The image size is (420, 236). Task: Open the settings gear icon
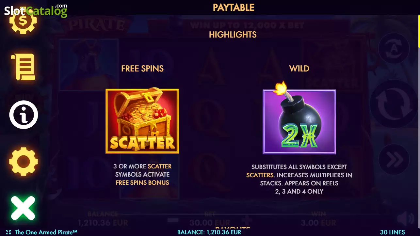[24, 162]
